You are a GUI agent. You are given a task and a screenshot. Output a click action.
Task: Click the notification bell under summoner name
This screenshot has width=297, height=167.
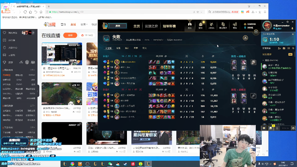click(292, 29)
